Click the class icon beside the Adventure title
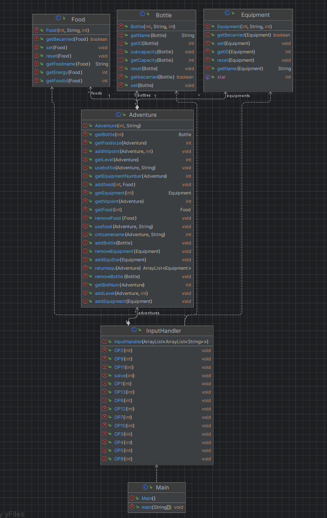Screen dimensions: 327x518 tap(118, 115)
